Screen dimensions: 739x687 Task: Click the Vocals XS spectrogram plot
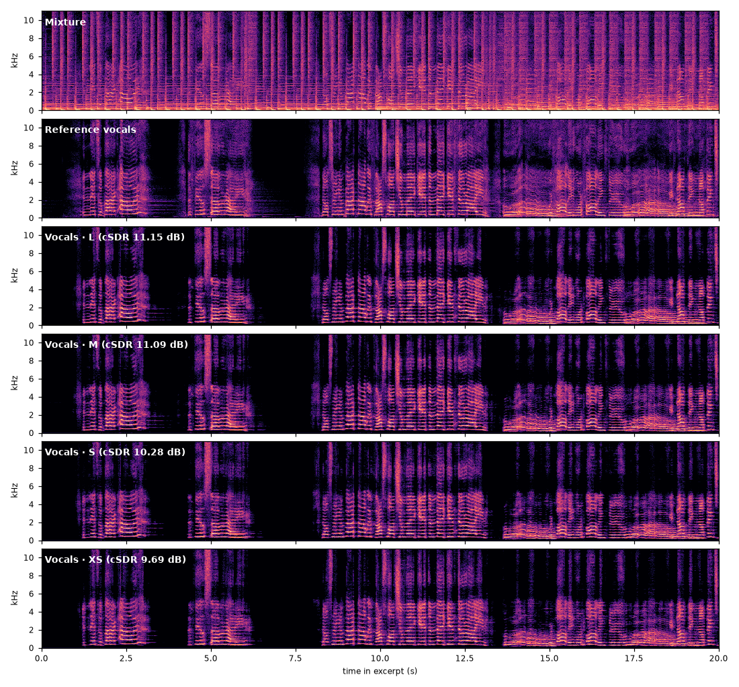click(380, 598)
